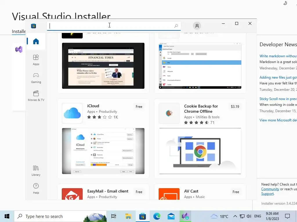297x222 pixels.
Task: Click the iCloud app icon
Action: (72, 113)
